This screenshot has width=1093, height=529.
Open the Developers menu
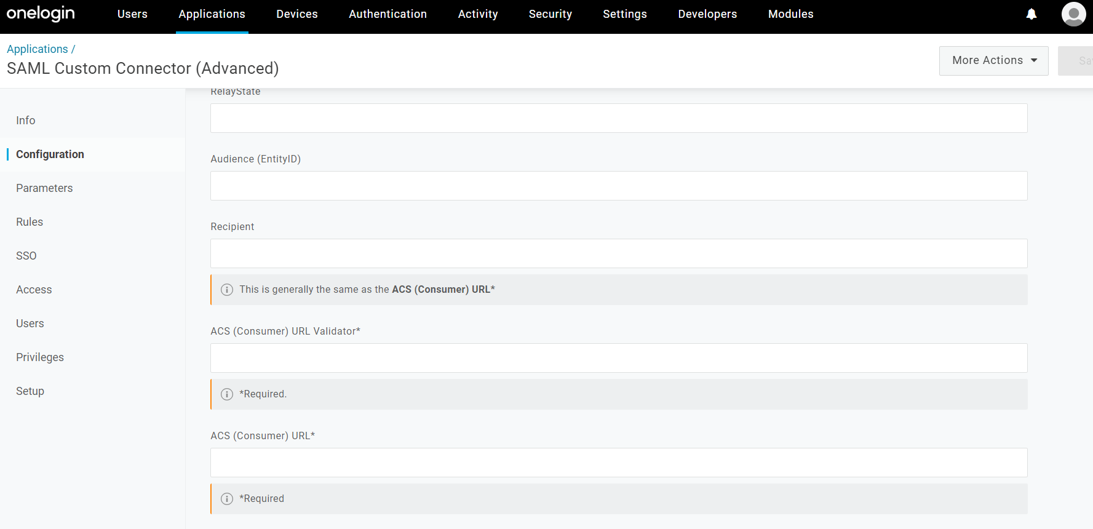click(707, 14)
